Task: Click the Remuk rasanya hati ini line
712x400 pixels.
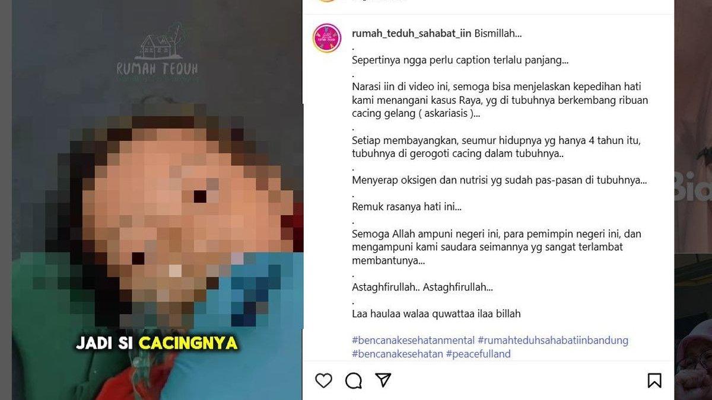Action: tap(406, 207)
